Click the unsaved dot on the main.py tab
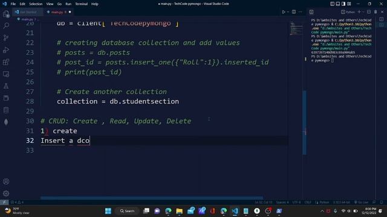 point(70,12)
